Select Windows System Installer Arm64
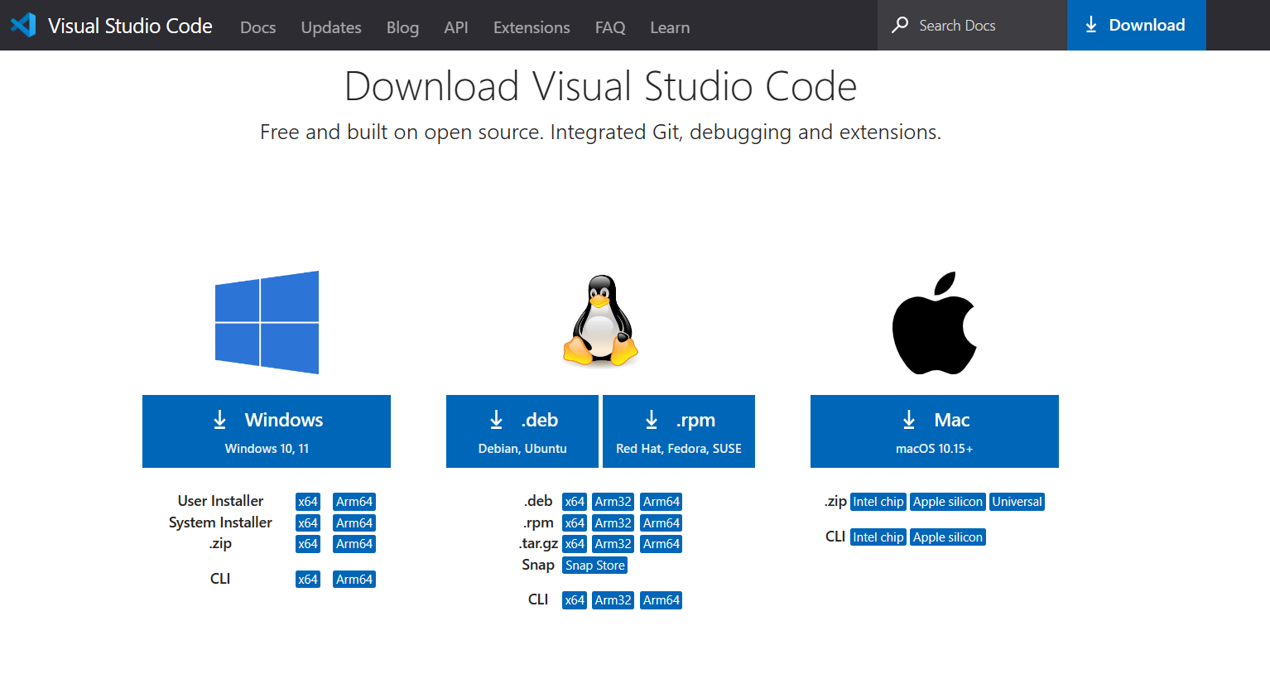The image size is (1270, 674). pos(354,523)
